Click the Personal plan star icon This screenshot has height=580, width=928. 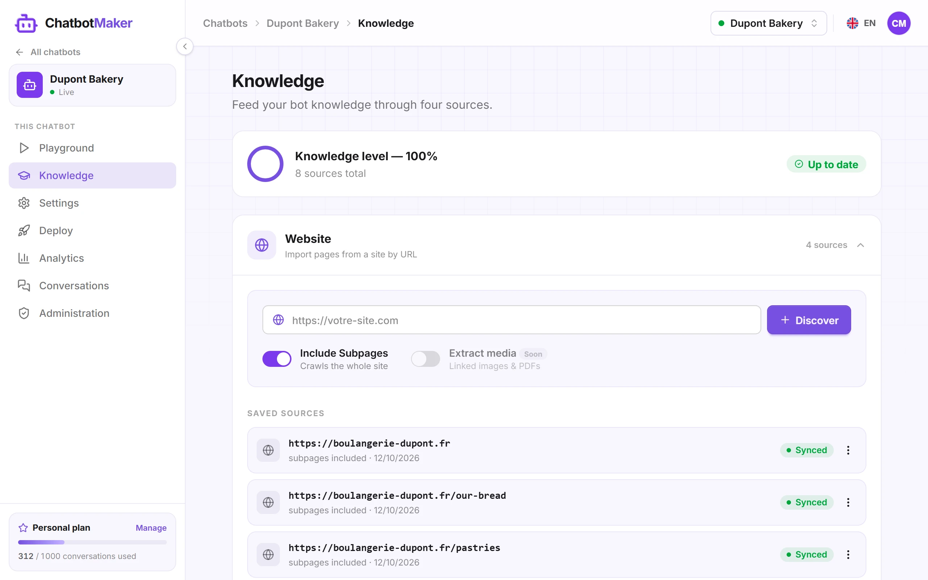coord(23,527)
